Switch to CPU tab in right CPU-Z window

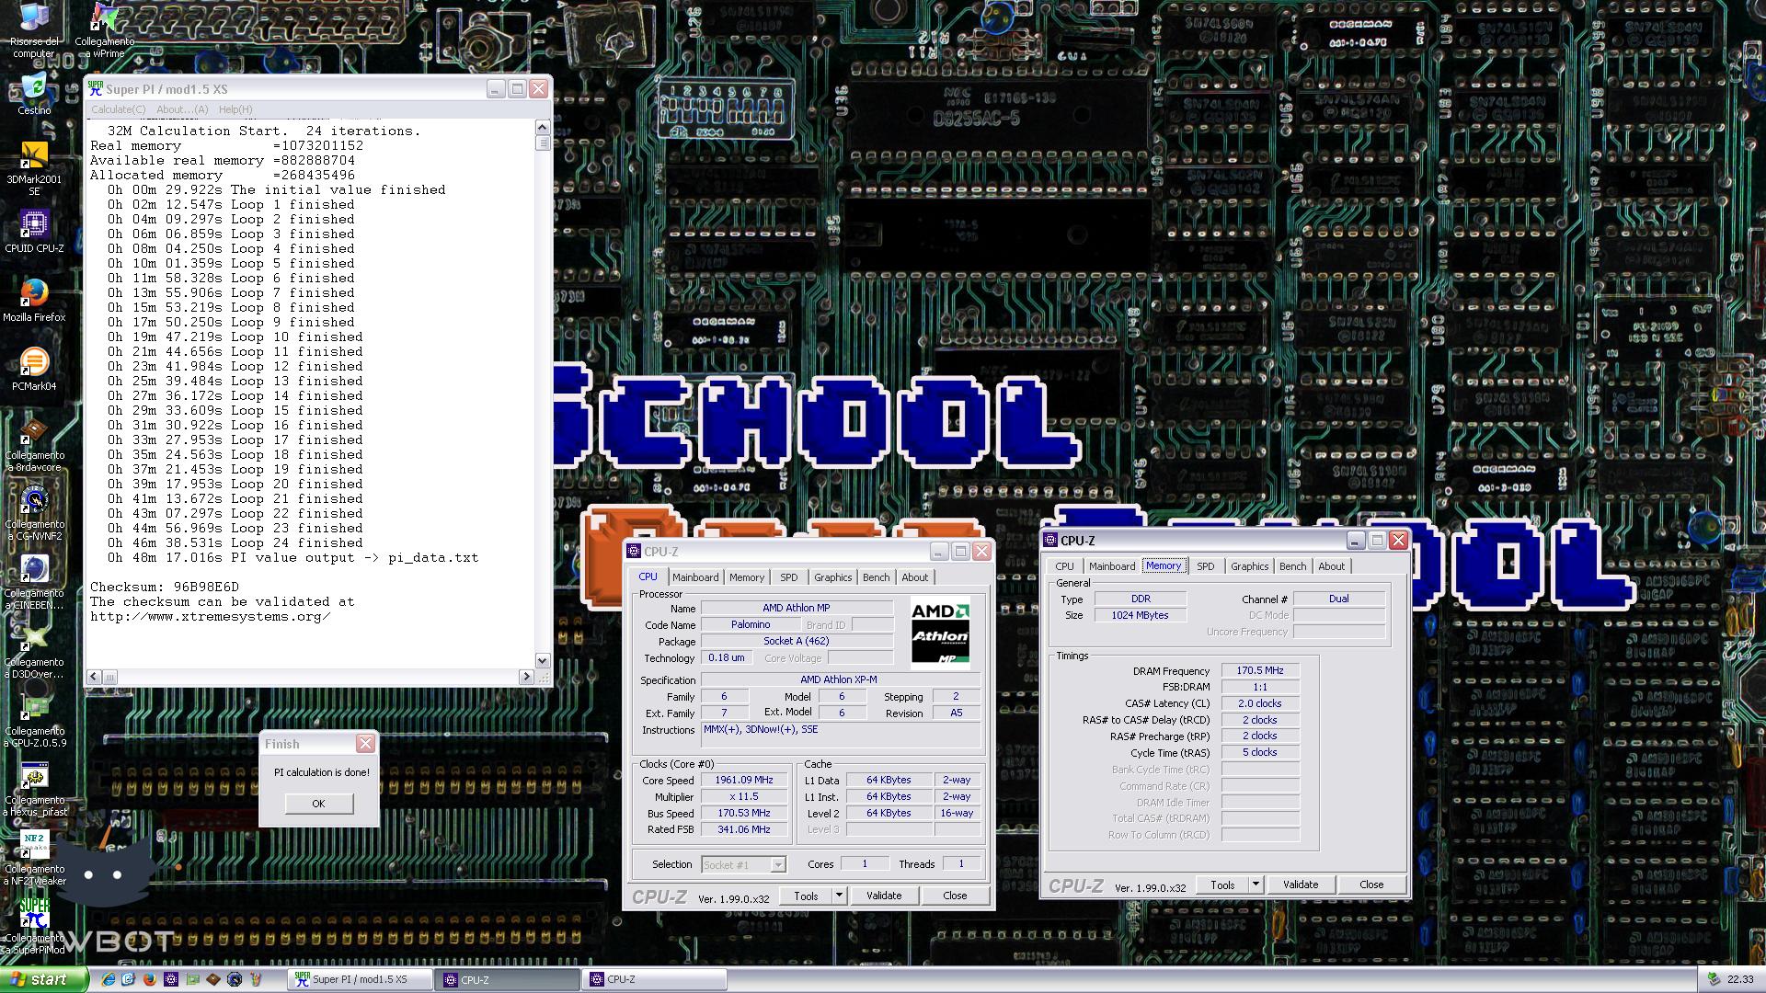click(1065, 566)
